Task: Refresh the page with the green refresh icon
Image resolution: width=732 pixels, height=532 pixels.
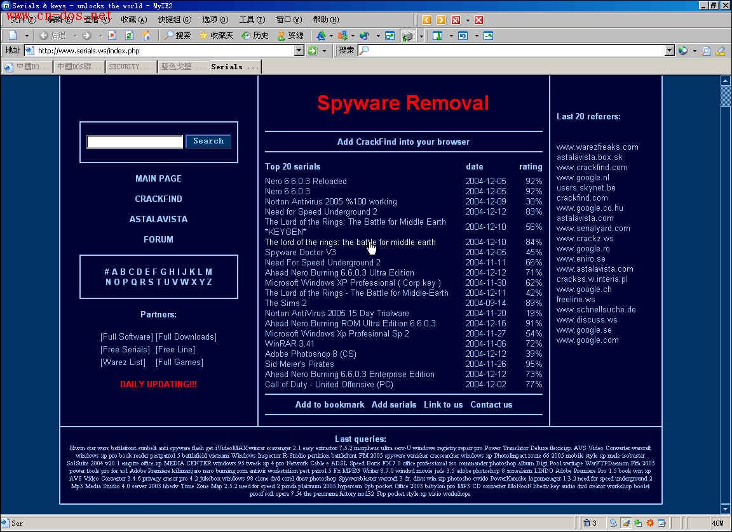Action: pos(130,36)
